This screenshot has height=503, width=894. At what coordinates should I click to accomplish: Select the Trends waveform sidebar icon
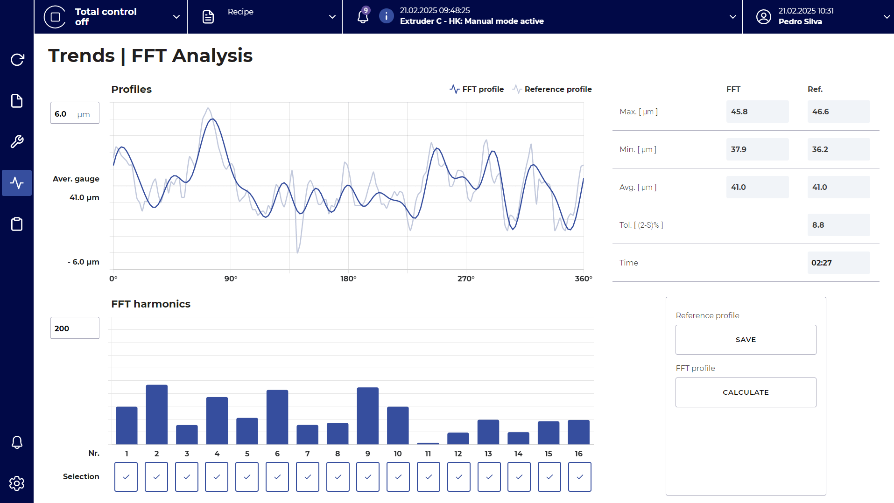click(x=17, y=182)
